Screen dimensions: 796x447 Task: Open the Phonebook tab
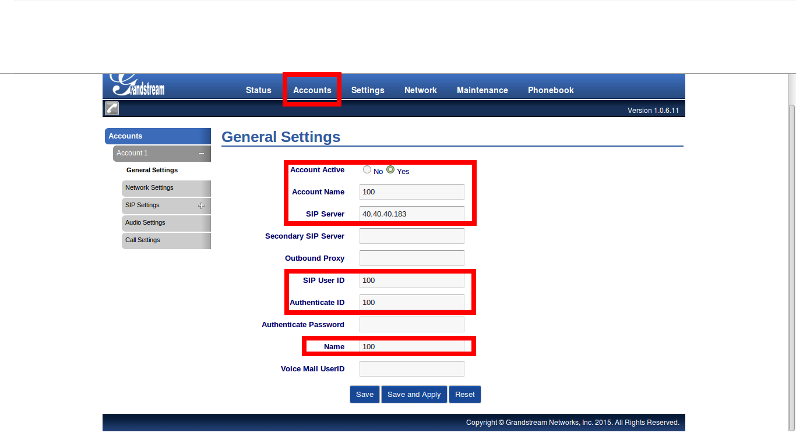coord(551,90)
